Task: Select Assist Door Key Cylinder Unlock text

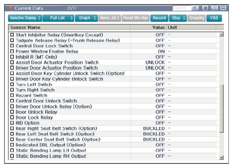Action: click(x=70, y=73)
